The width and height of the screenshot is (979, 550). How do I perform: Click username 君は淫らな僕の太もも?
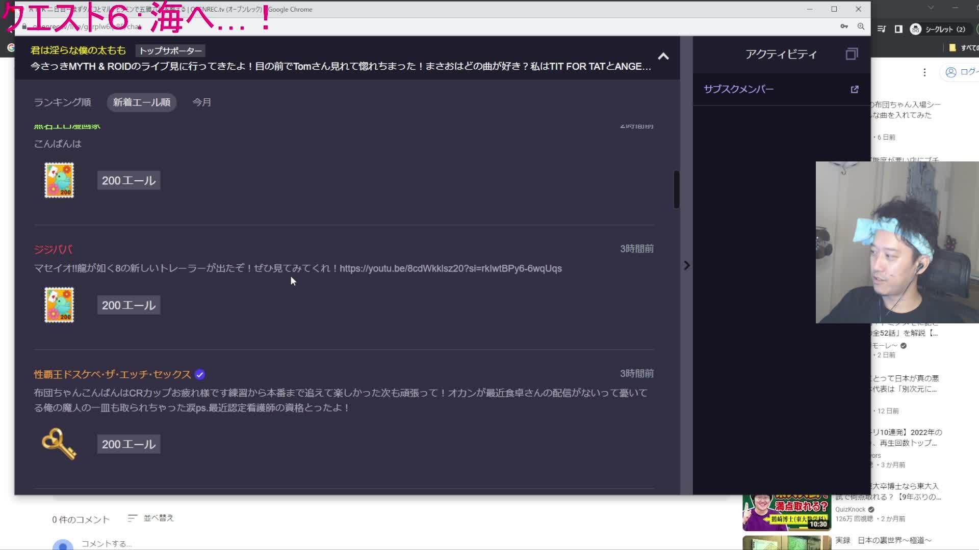tap(78, 50)
